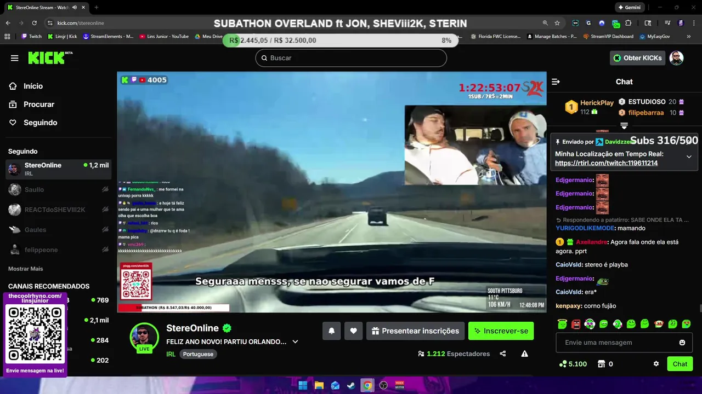Open File Explorer from taskbar
Screen dimensions: 702x394
319,385
